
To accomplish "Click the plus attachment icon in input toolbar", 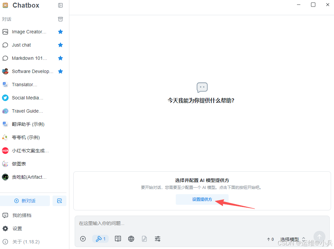I will click(x=83, y=239).
